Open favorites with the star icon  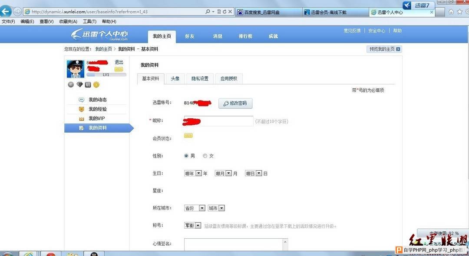pyautogui.click(x=459, y=12)
